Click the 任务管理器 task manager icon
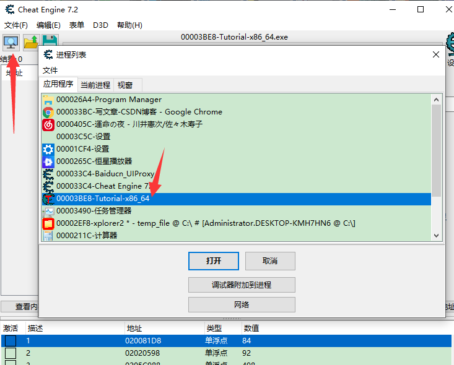Image resolution: width=454 pixels, height=365 pixels. pos(48,212)
